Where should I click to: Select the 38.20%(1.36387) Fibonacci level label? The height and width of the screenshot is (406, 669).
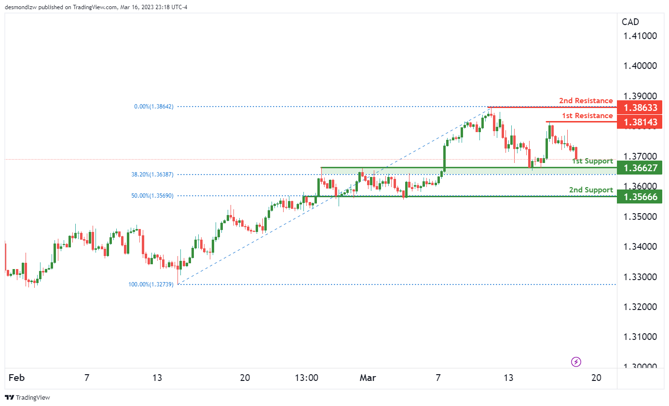click(x=151, y=175)
